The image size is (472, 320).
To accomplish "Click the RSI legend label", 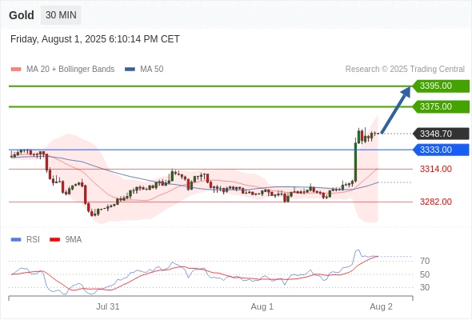I will click(33, 240).
